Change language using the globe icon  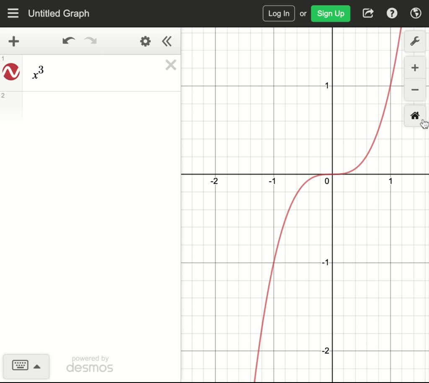415,13
